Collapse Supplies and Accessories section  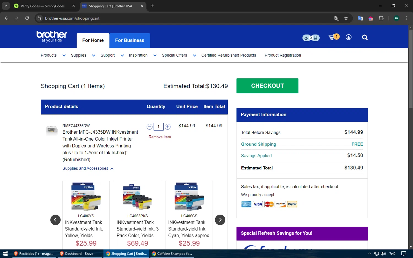[x=88, y=168]
